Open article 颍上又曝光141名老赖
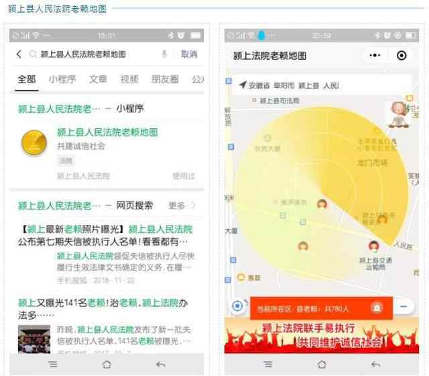This screenshot has width=429, height=376. [103, 309]
